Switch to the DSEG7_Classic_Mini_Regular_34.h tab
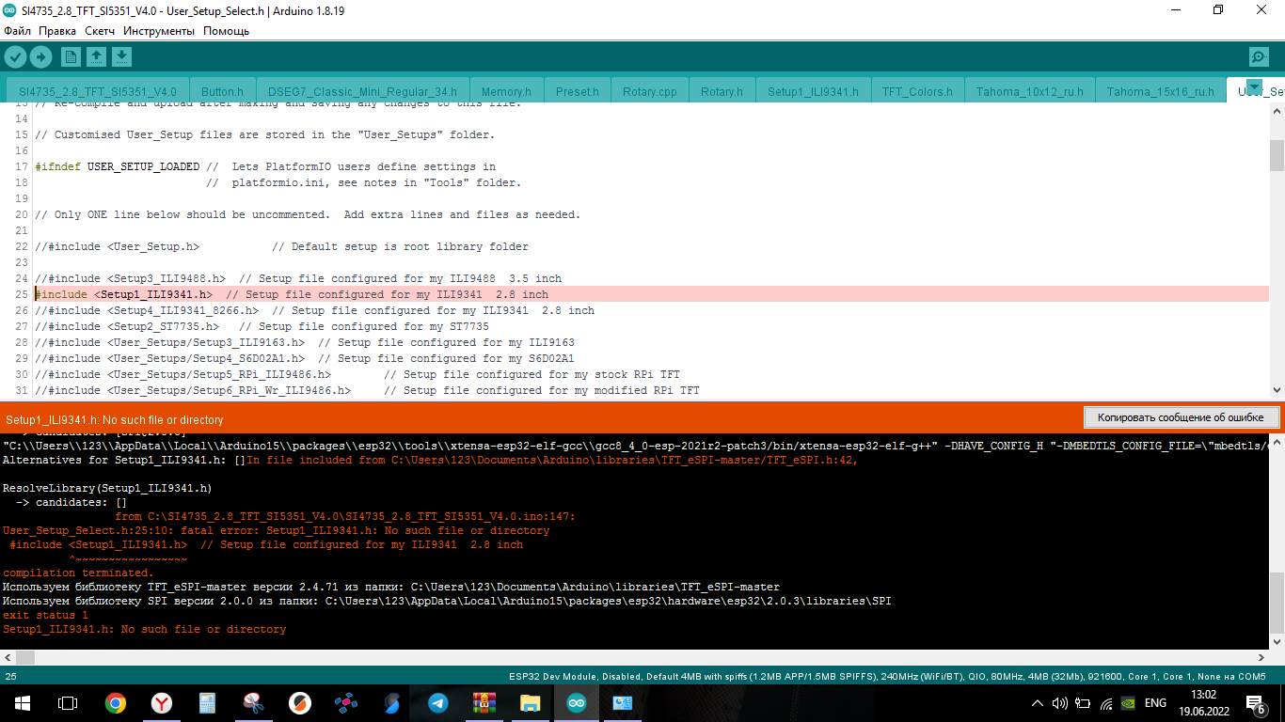This screenshot has height=722, width=1285. (362, 91)
